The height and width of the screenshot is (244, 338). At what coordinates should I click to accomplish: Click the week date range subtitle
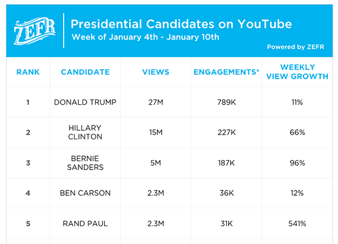coord(146,37)
